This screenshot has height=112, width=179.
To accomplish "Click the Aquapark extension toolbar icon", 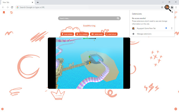I will click(167, 7).
